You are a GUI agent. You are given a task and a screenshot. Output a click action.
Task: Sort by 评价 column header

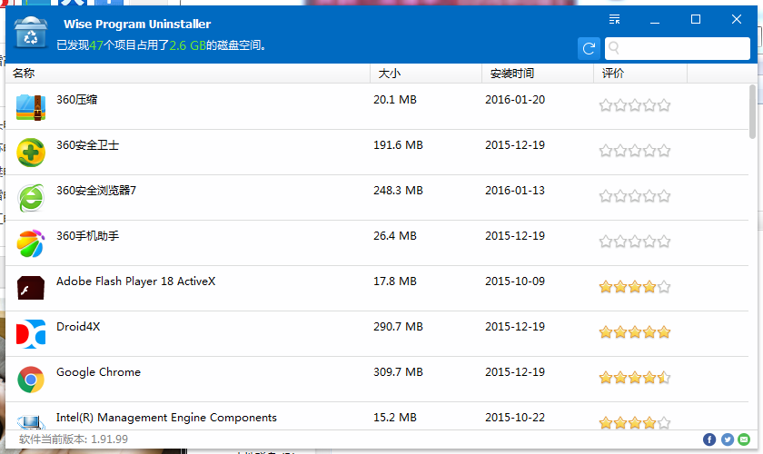click(640, 74)
